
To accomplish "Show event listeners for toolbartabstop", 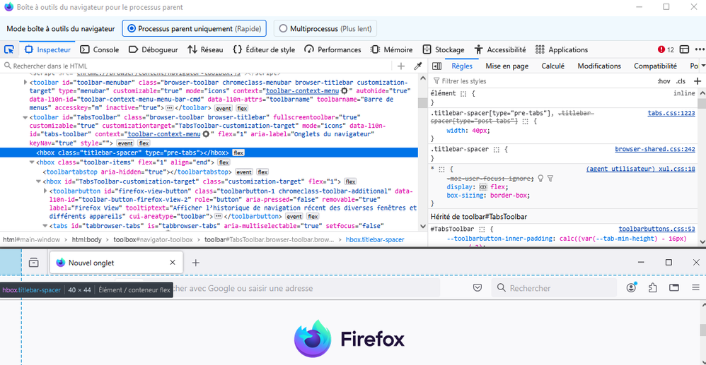I will pos(244,172).
